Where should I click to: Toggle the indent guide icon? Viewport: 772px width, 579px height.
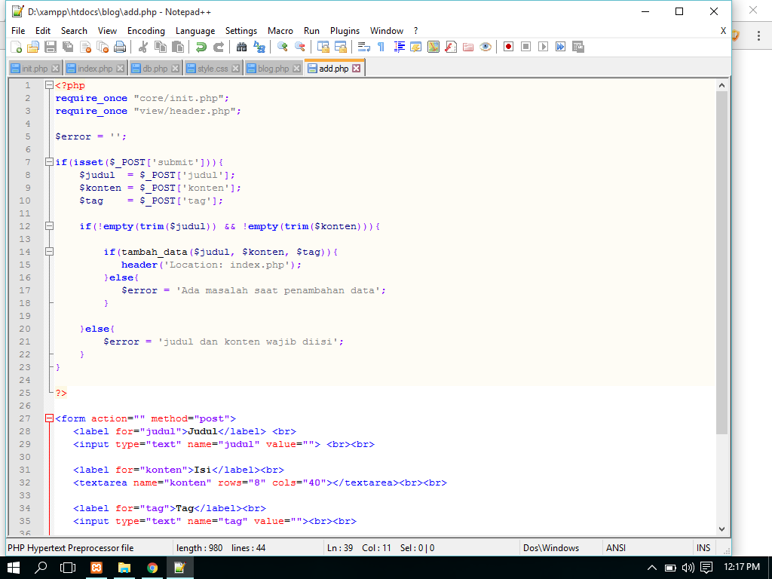[399, 47]
